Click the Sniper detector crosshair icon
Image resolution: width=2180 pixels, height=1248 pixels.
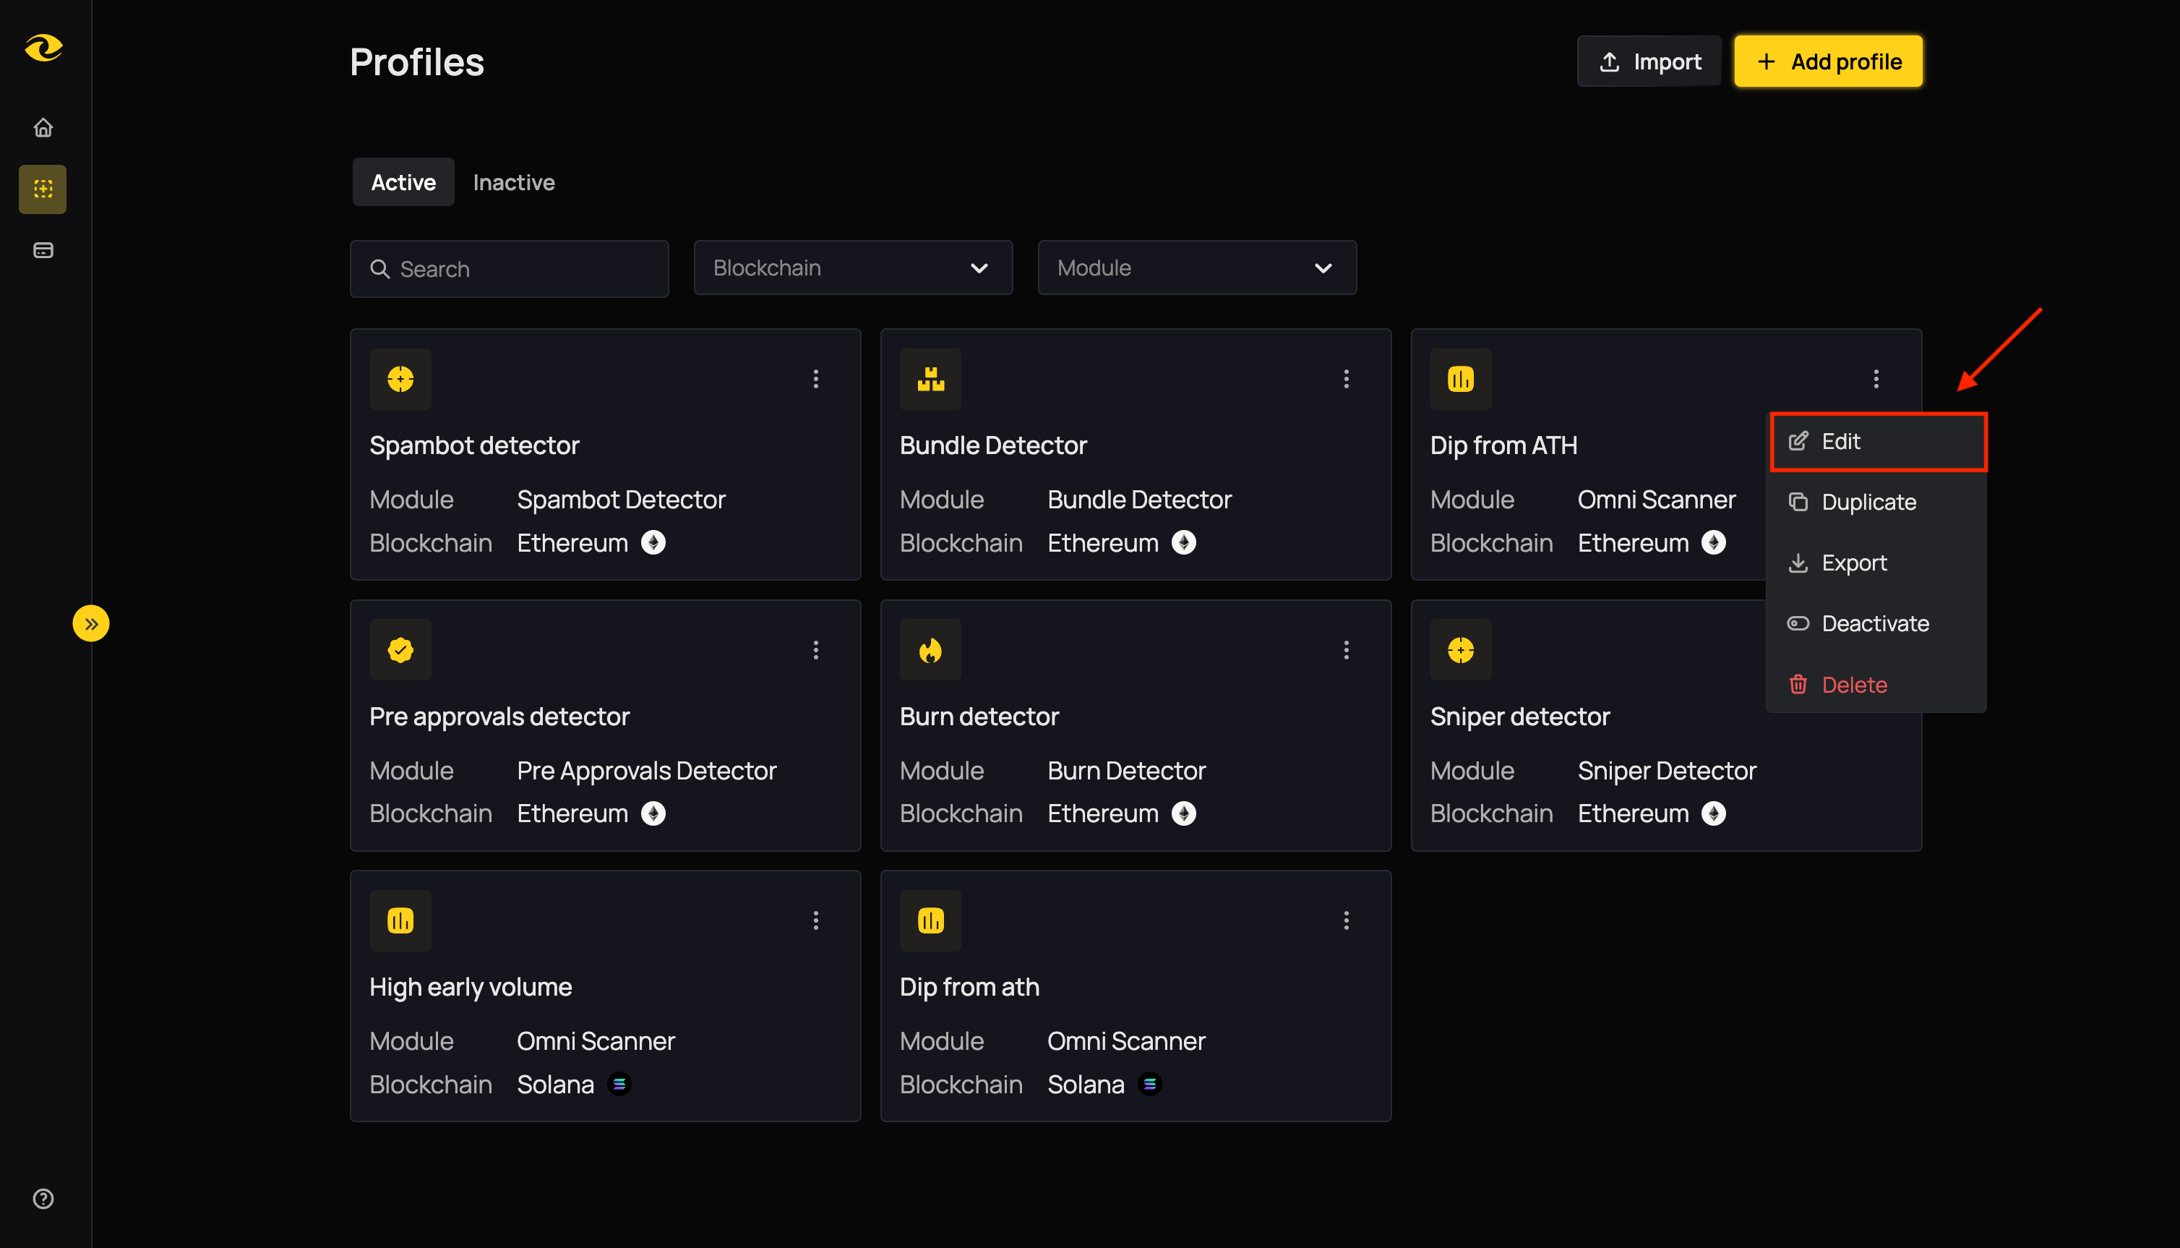pos(1461,650)
